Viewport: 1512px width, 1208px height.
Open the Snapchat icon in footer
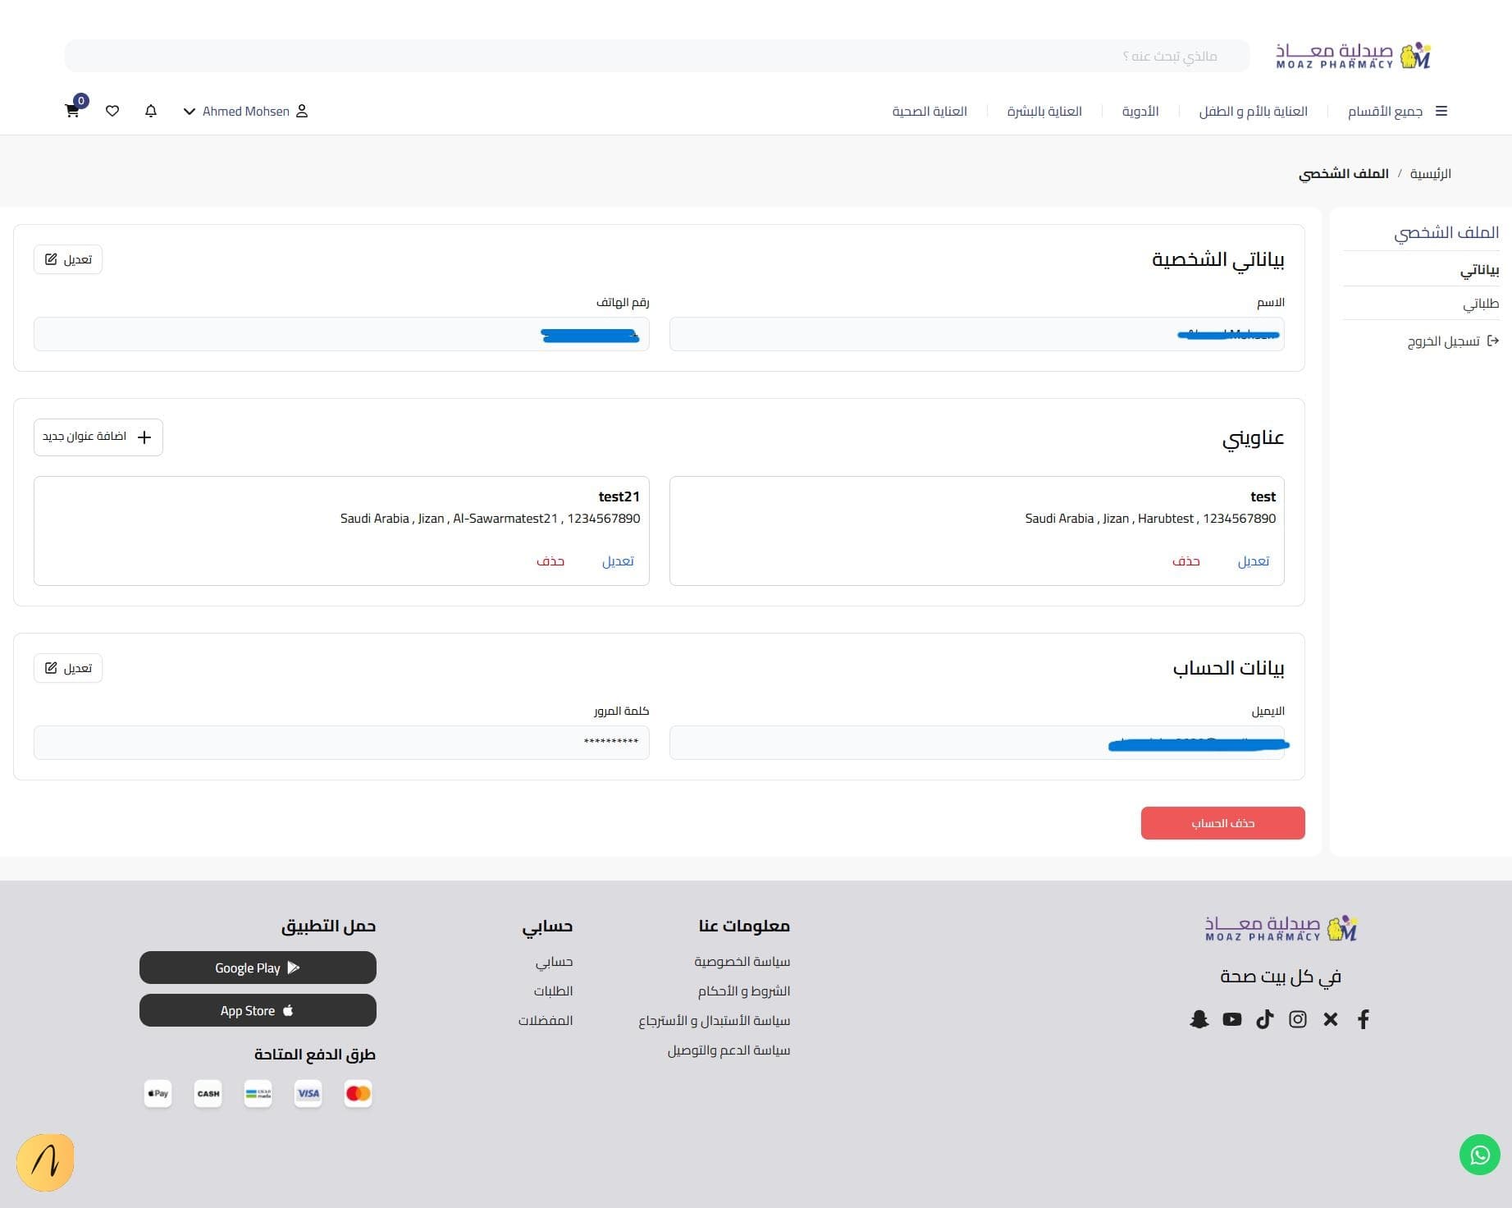pos(1199,1019)
